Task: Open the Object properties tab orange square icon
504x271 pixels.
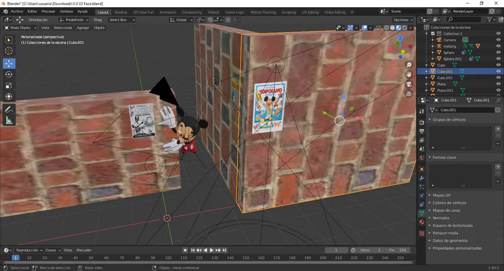Action: click(x=422, y=169)
